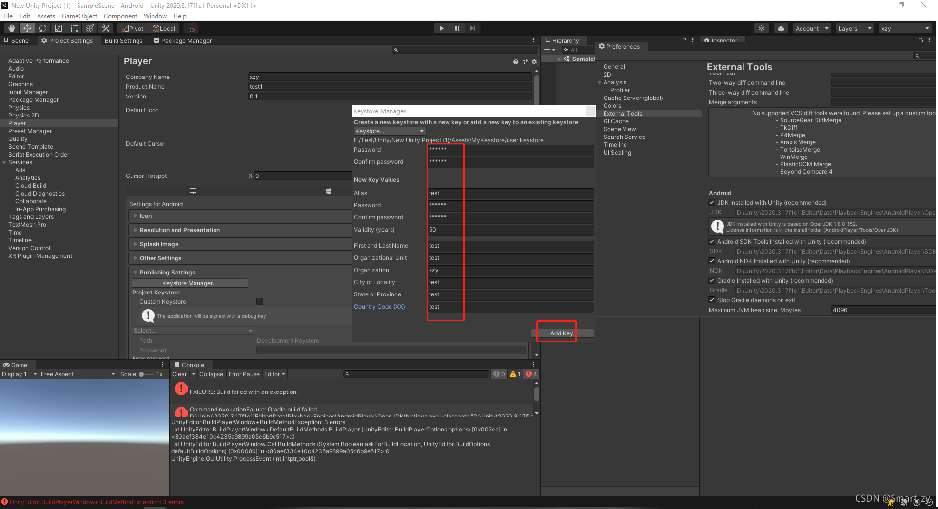Viewport: 938px width, 509px height.
Task: Toggle warning messages filter in Console
Action: click(516, 374)
